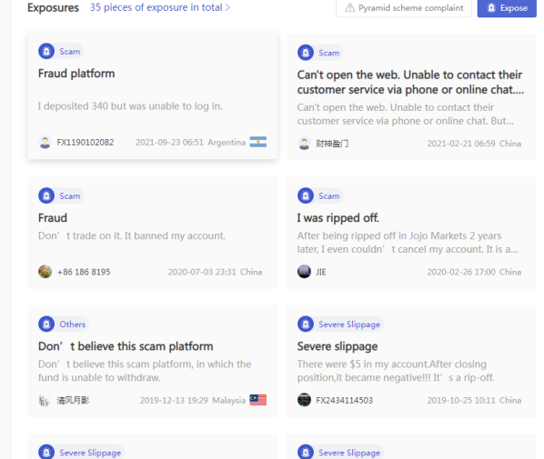Image resolution: width=544 pixels, height=459 pixels.
Task: Select the bottom-left Severe Slippage tag label
Action: point(90,453)
